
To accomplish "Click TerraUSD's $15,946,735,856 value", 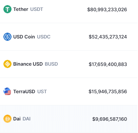I will pos(108,92).
